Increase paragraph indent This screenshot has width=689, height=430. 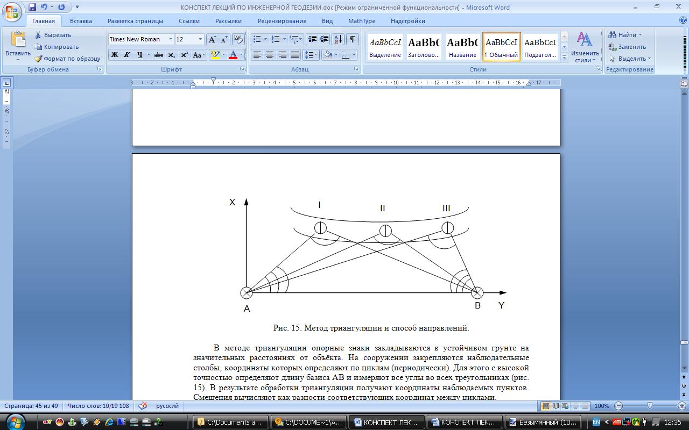324,39
